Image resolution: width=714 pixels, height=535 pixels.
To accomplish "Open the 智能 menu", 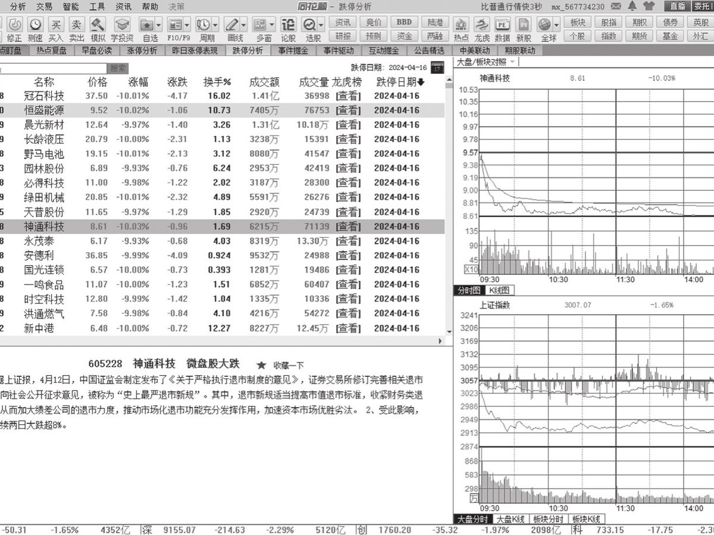I will coord(70,7).
